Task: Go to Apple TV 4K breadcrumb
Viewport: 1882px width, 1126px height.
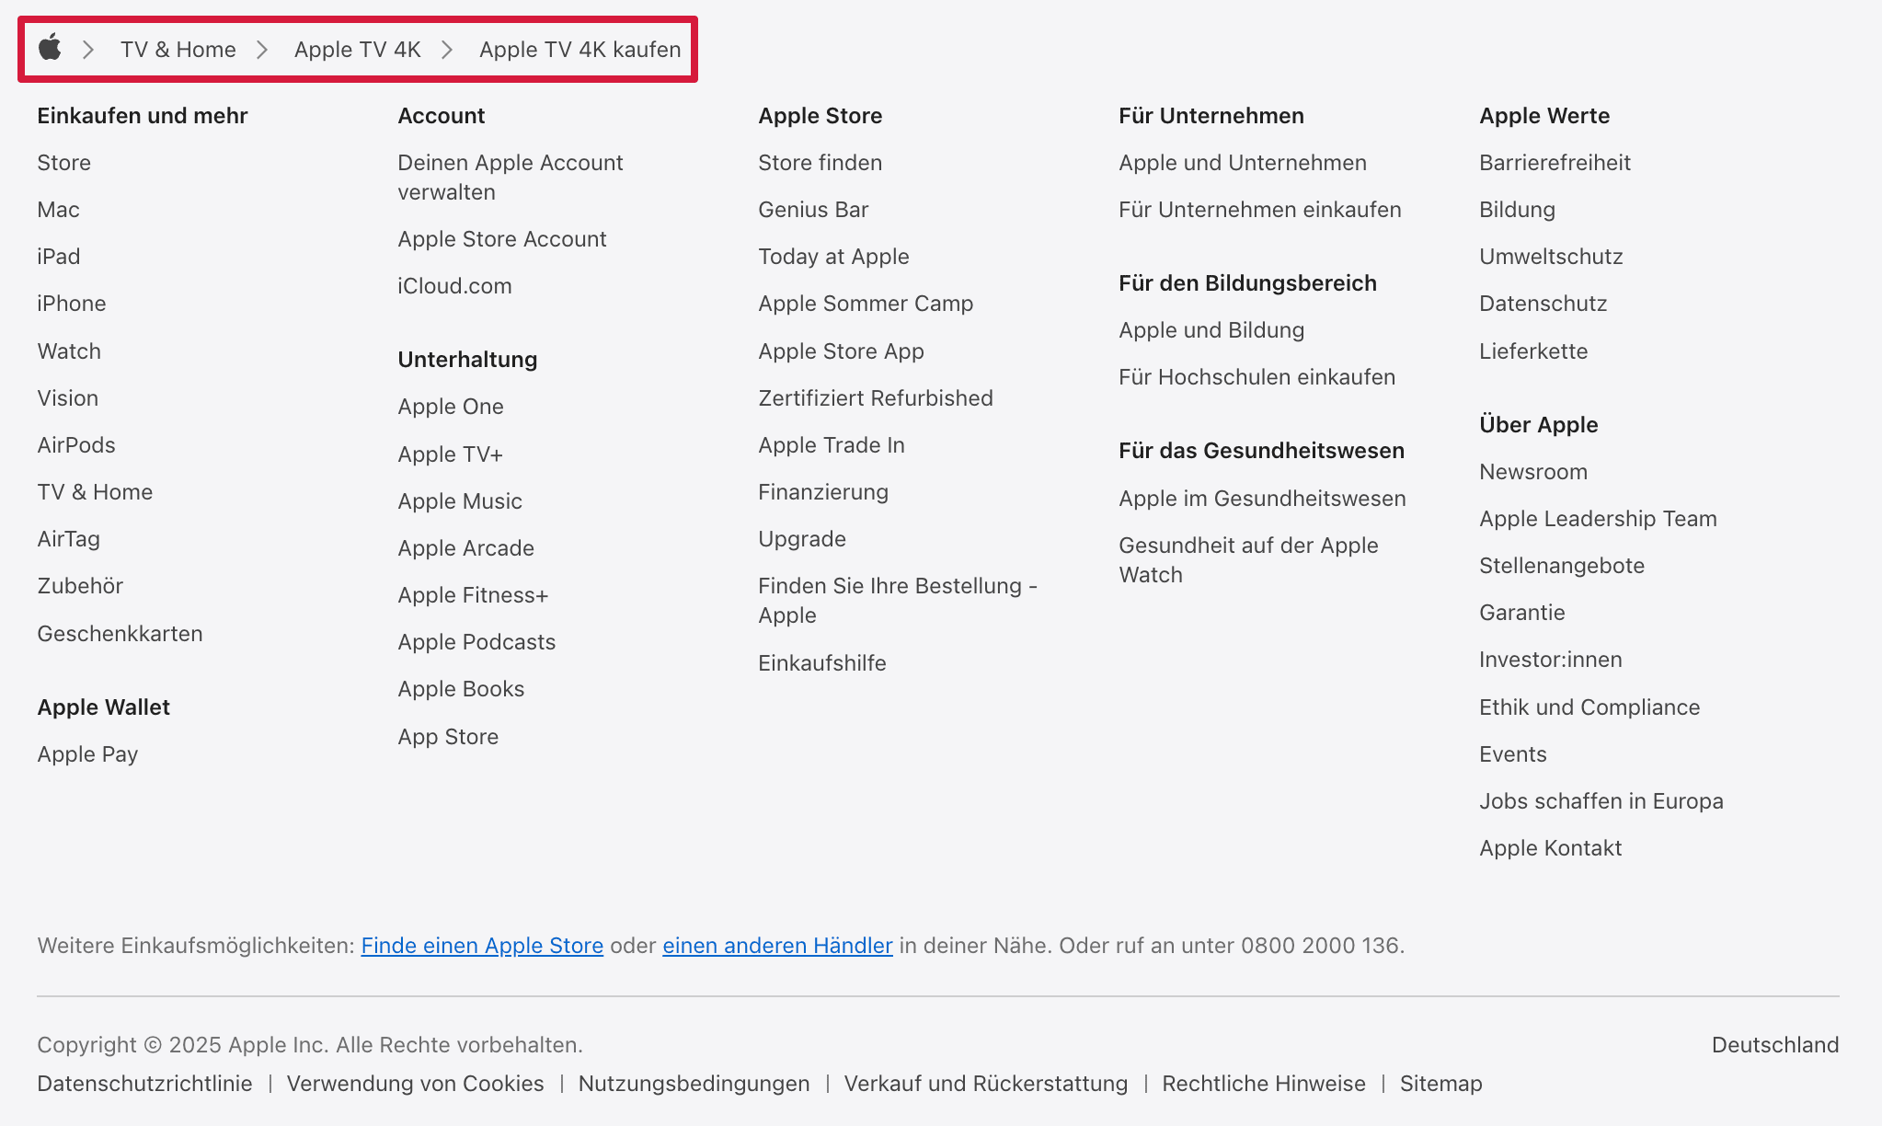Action: [x=358, y=50]
